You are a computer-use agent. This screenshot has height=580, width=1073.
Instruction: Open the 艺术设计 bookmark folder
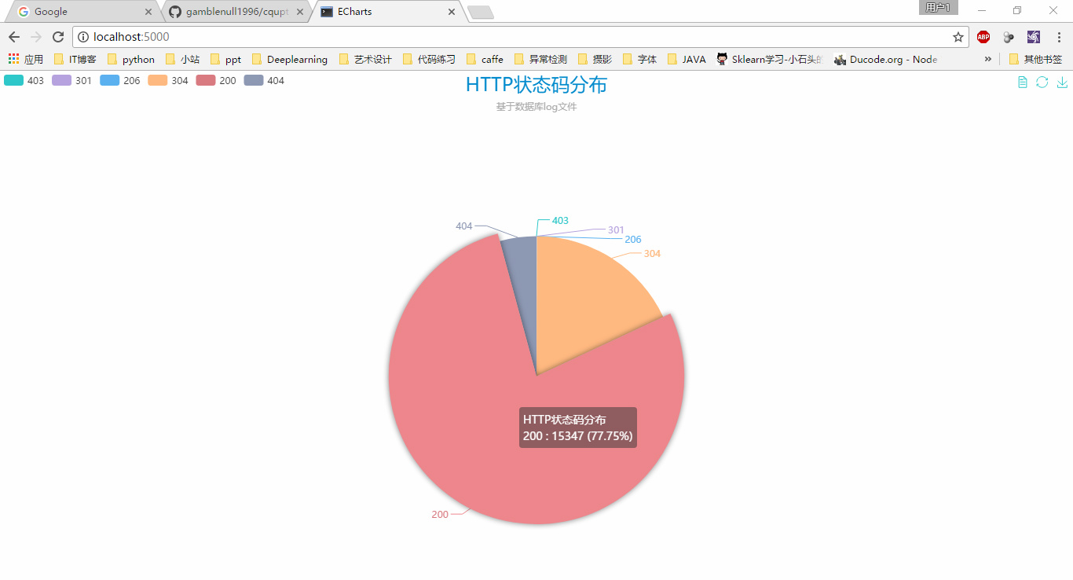(365, 59)
